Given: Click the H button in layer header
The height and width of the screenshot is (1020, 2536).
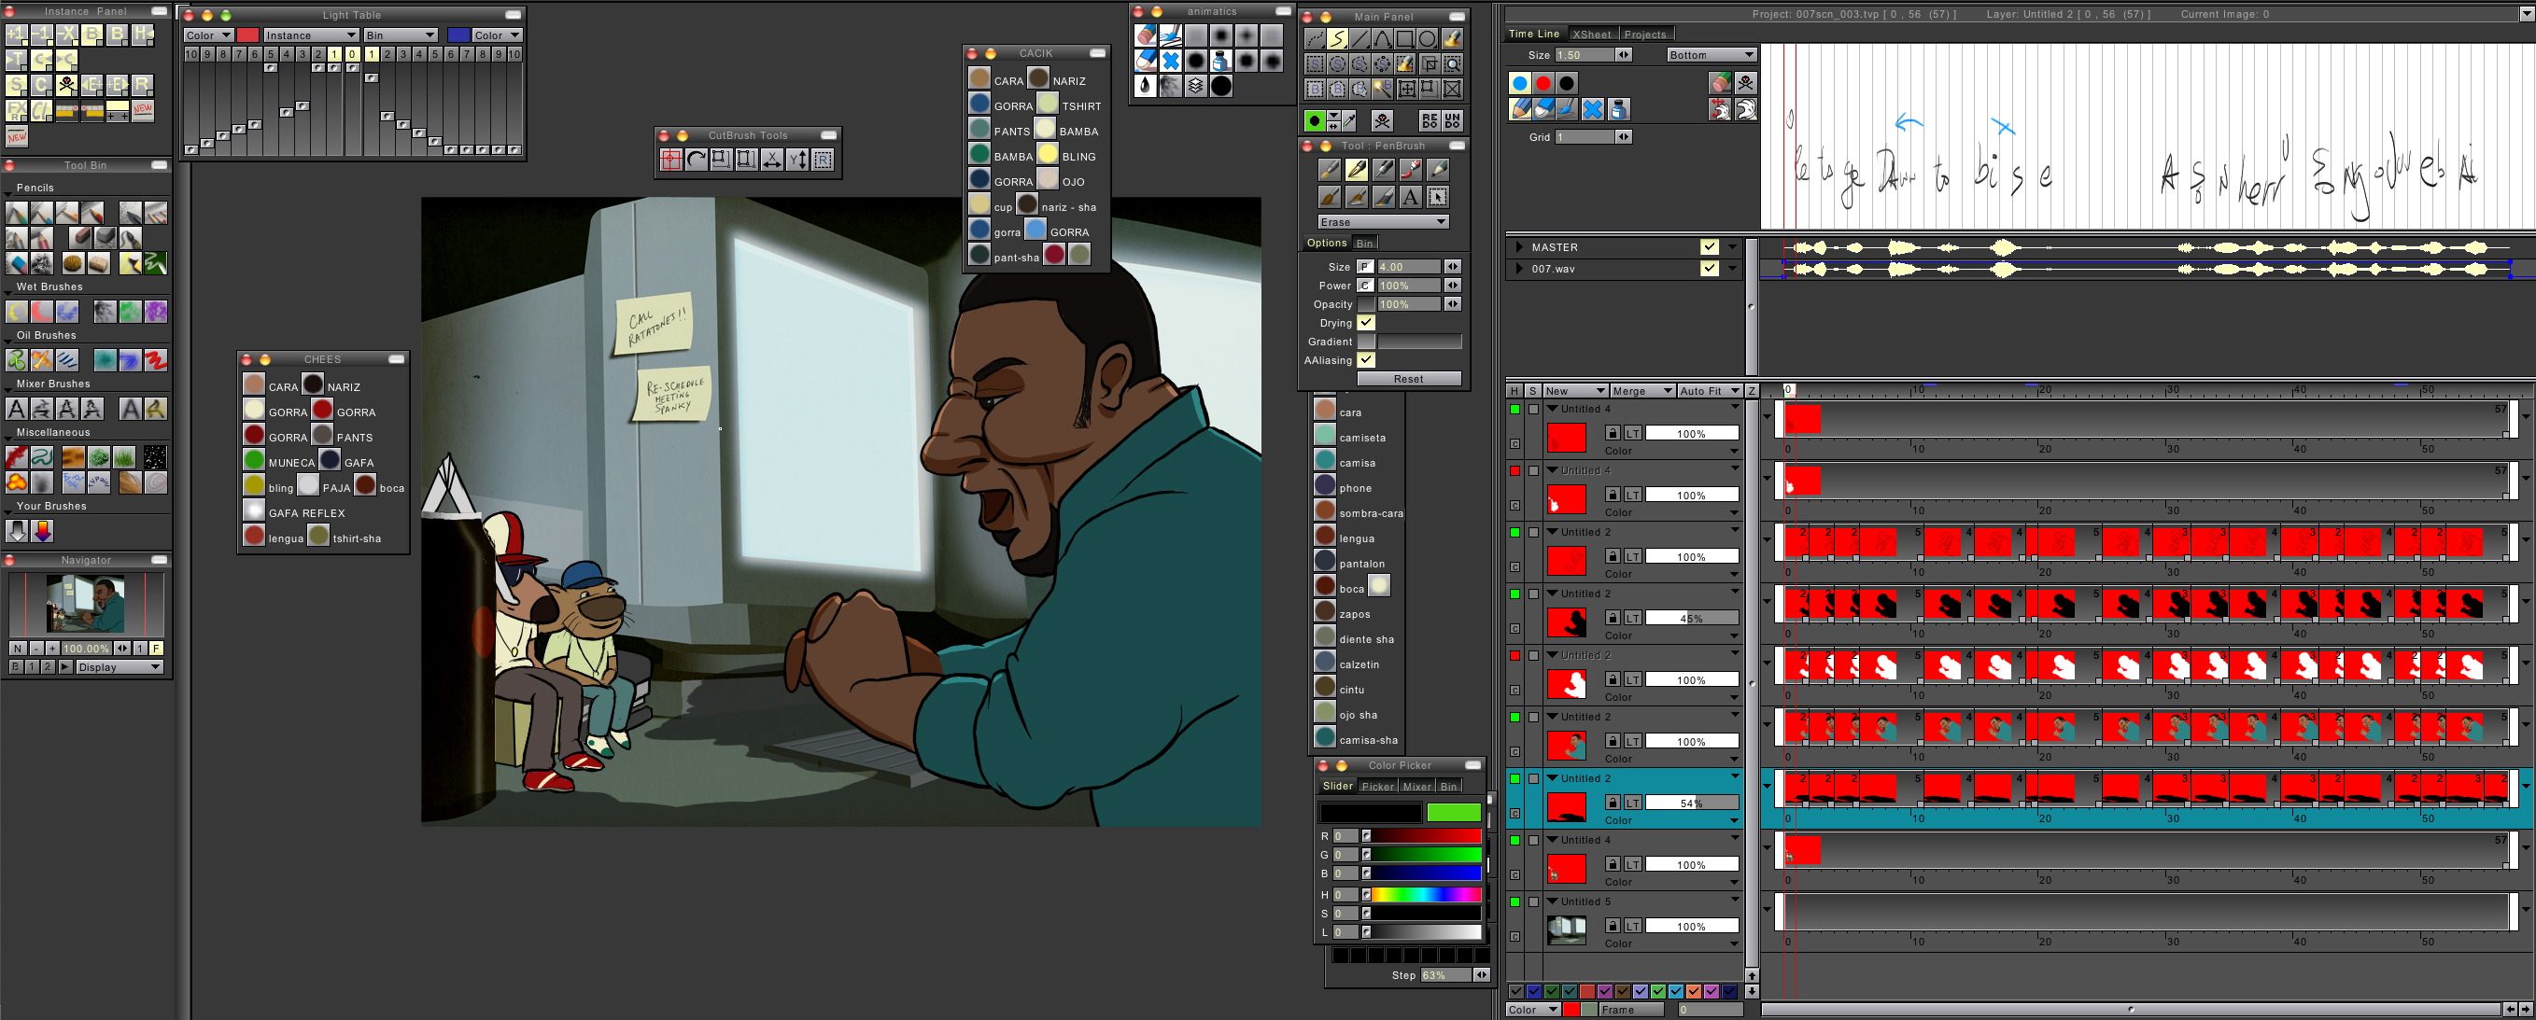Looking at the screenshot, I should tap(1515, 391).
